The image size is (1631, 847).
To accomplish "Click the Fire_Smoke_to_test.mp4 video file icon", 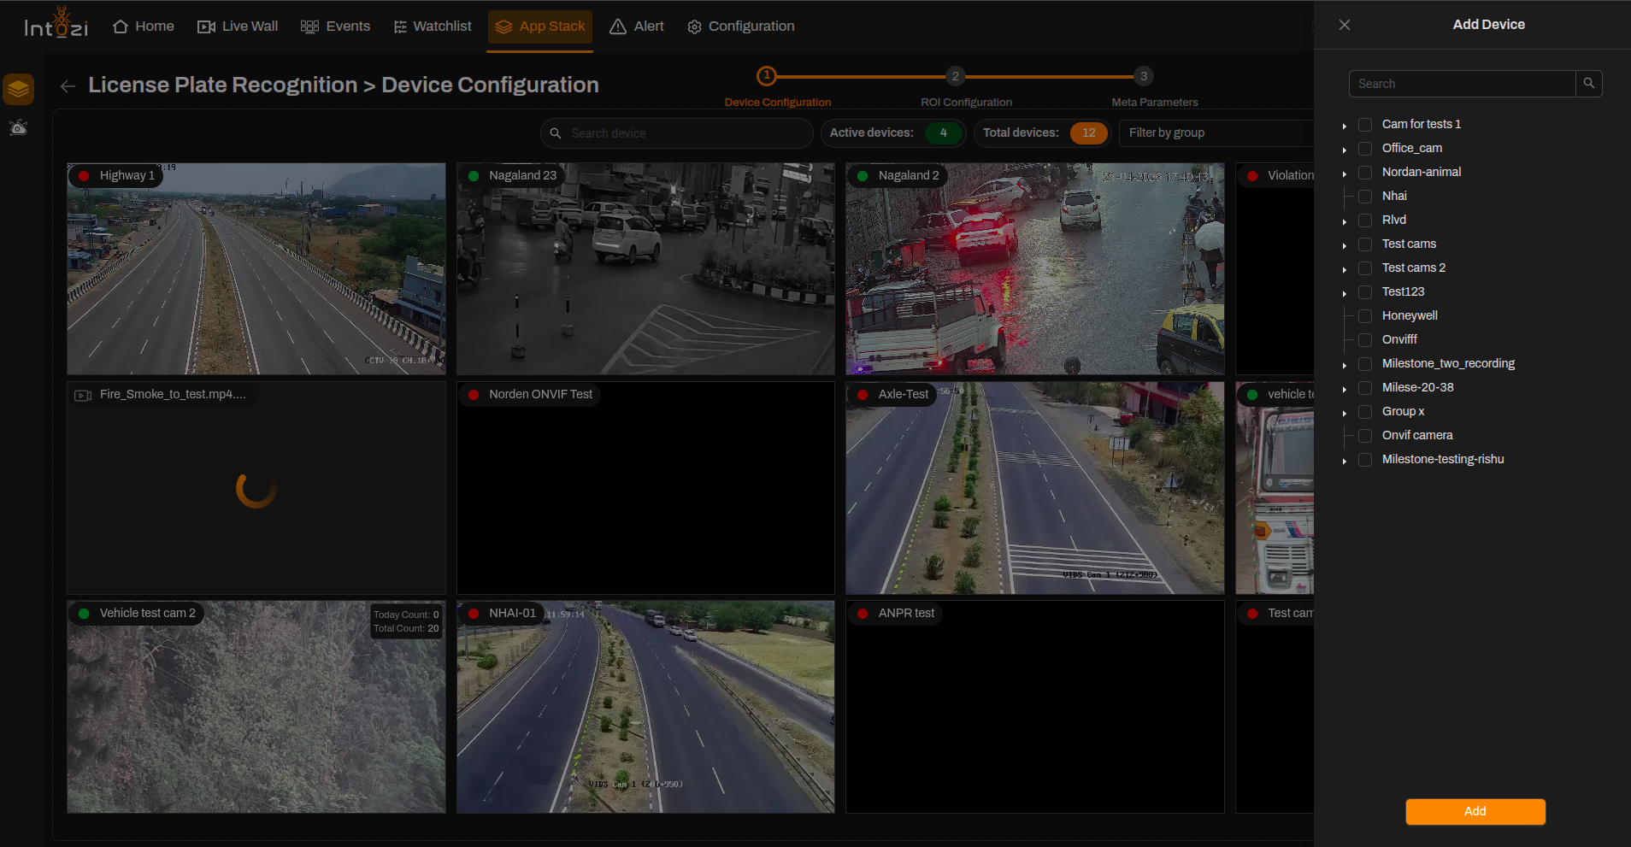I will (83, 395).
